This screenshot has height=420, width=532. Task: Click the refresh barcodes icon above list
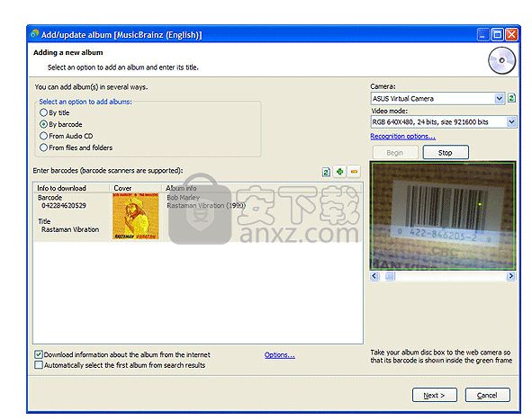326,172
